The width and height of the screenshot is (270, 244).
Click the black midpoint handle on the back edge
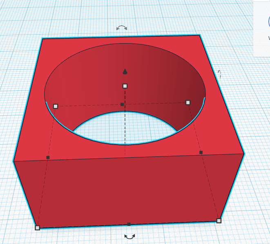122,104
